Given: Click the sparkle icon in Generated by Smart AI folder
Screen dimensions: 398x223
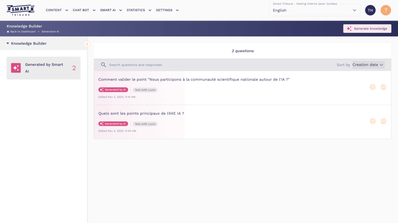Looking at the screenshot, I should [x=16, y=68].
